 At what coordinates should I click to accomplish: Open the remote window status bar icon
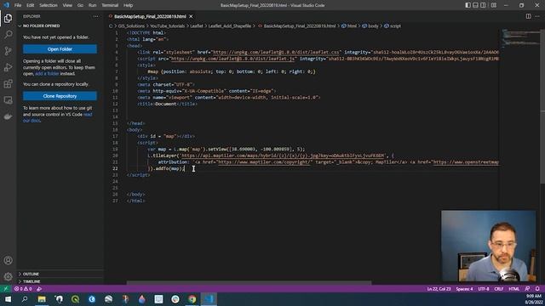coord(6,289)
